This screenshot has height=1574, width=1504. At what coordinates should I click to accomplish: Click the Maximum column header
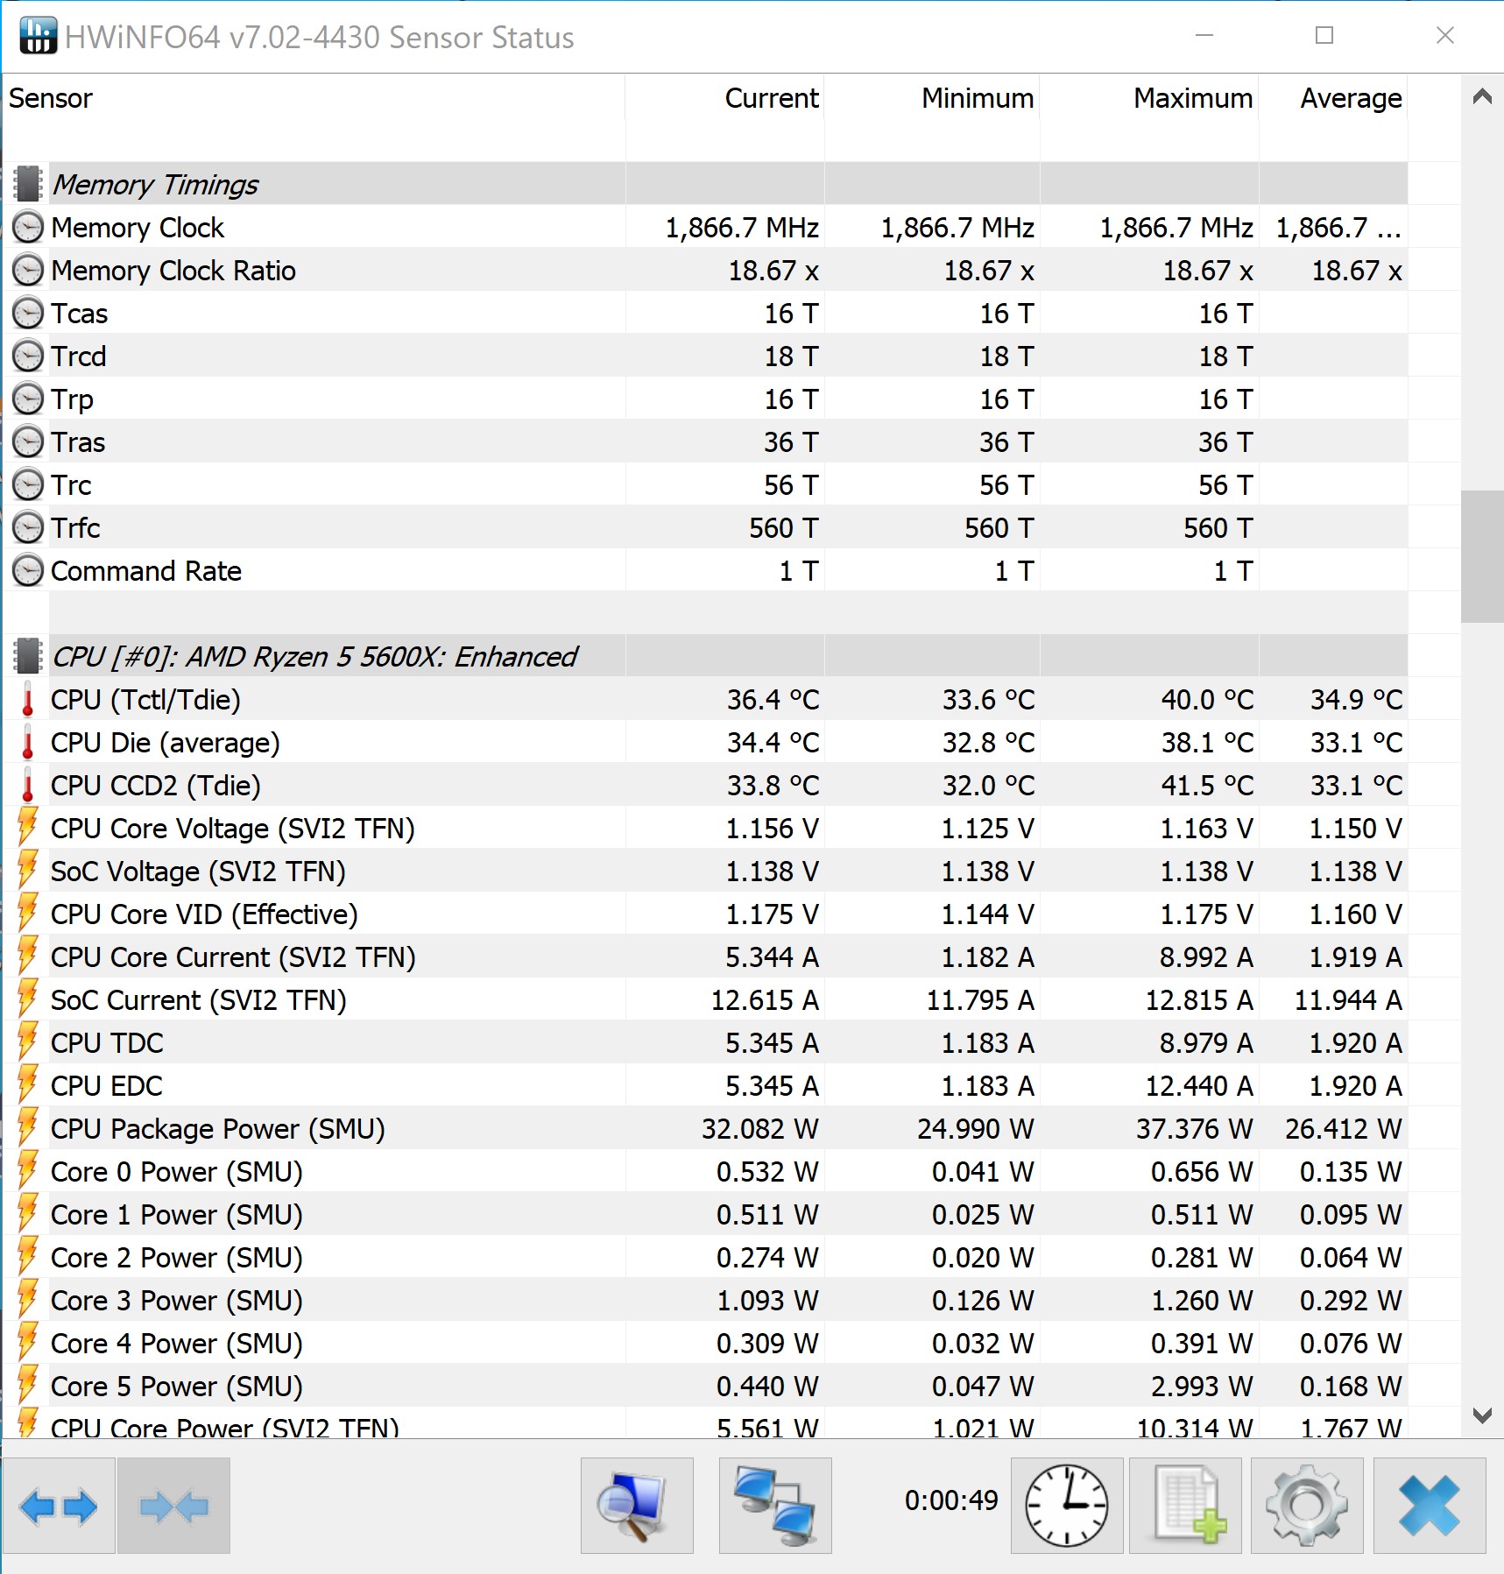[x=1192, y=99]
